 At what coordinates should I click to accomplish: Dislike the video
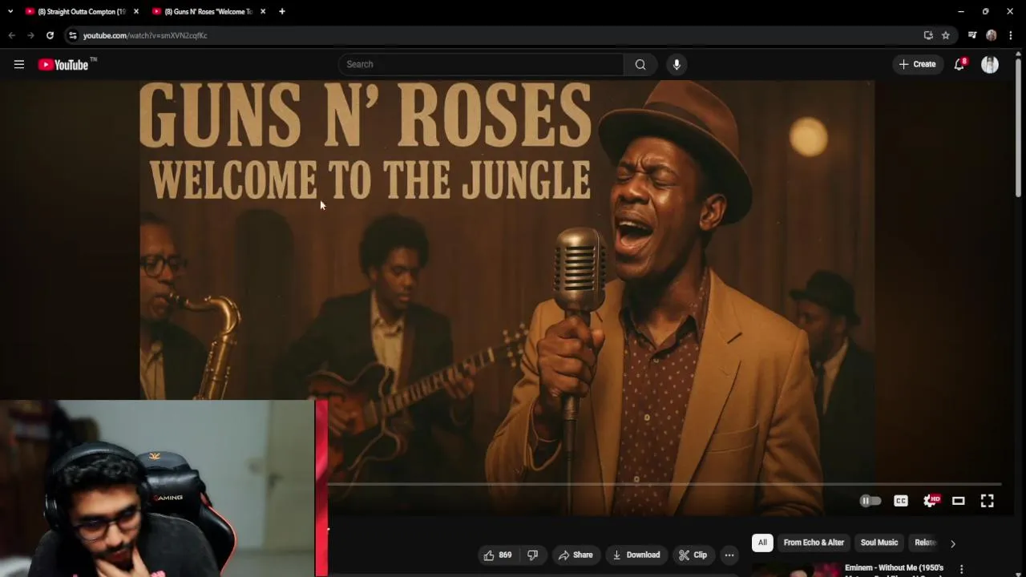pyautogui.click(x=532, y=555)
